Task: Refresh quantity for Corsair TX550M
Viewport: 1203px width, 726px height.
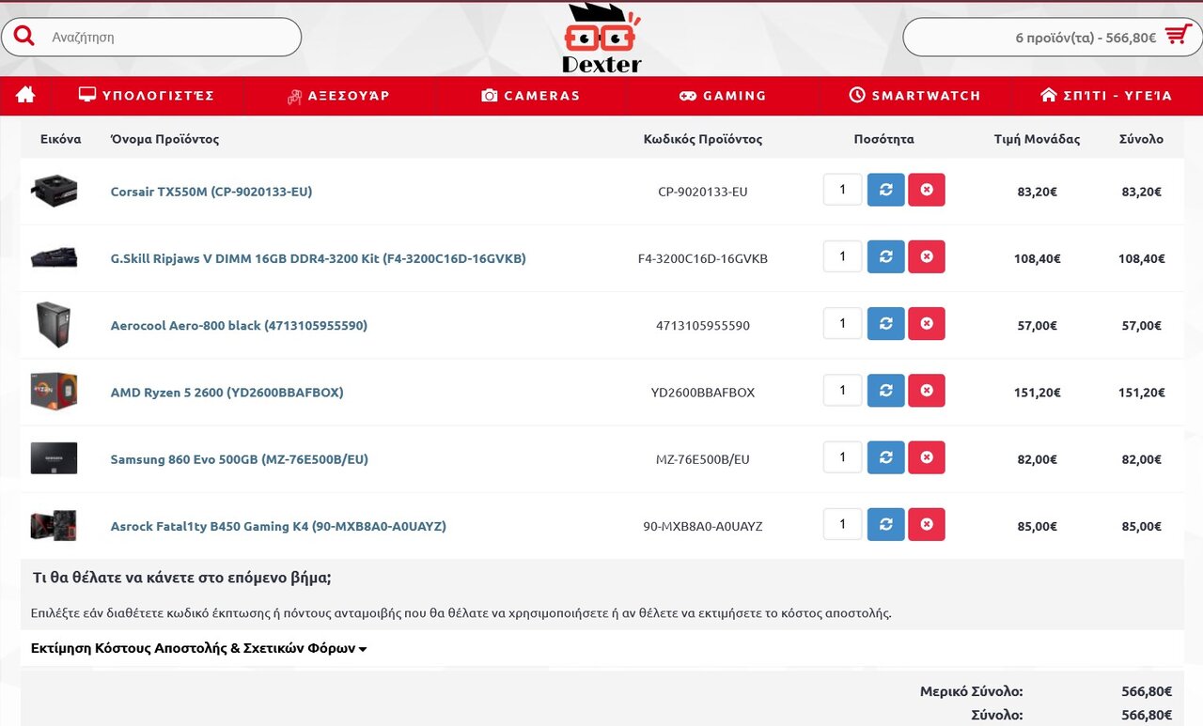Action: pyautogui.click(x=885, y=190)
